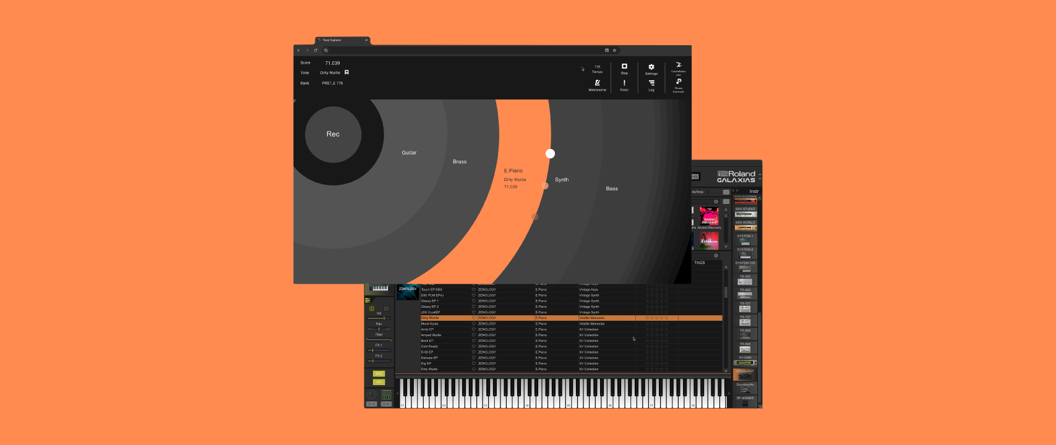Favorite the Glassy EP 2 heart
1056x445 pixels.
click(474, 307)
